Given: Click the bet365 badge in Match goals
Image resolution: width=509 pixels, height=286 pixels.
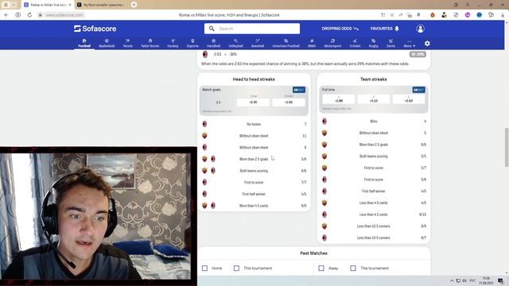Looking at the screenshot, I should click(x=299, y=90).
